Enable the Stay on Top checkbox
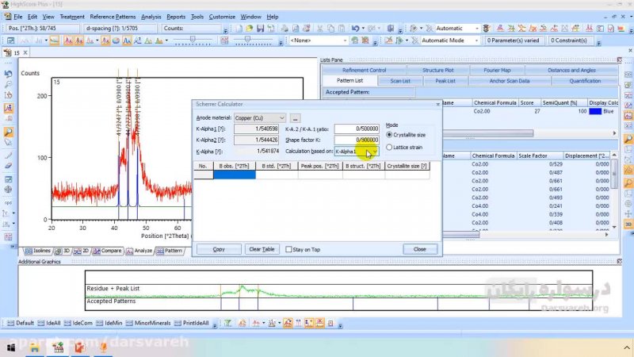 click(289, 249)
